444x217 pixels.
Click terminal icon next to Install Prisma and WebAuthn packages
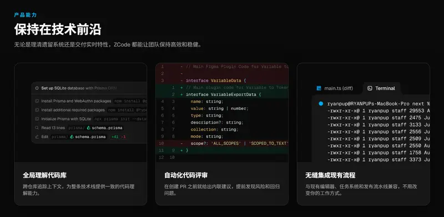coord(37,101)
